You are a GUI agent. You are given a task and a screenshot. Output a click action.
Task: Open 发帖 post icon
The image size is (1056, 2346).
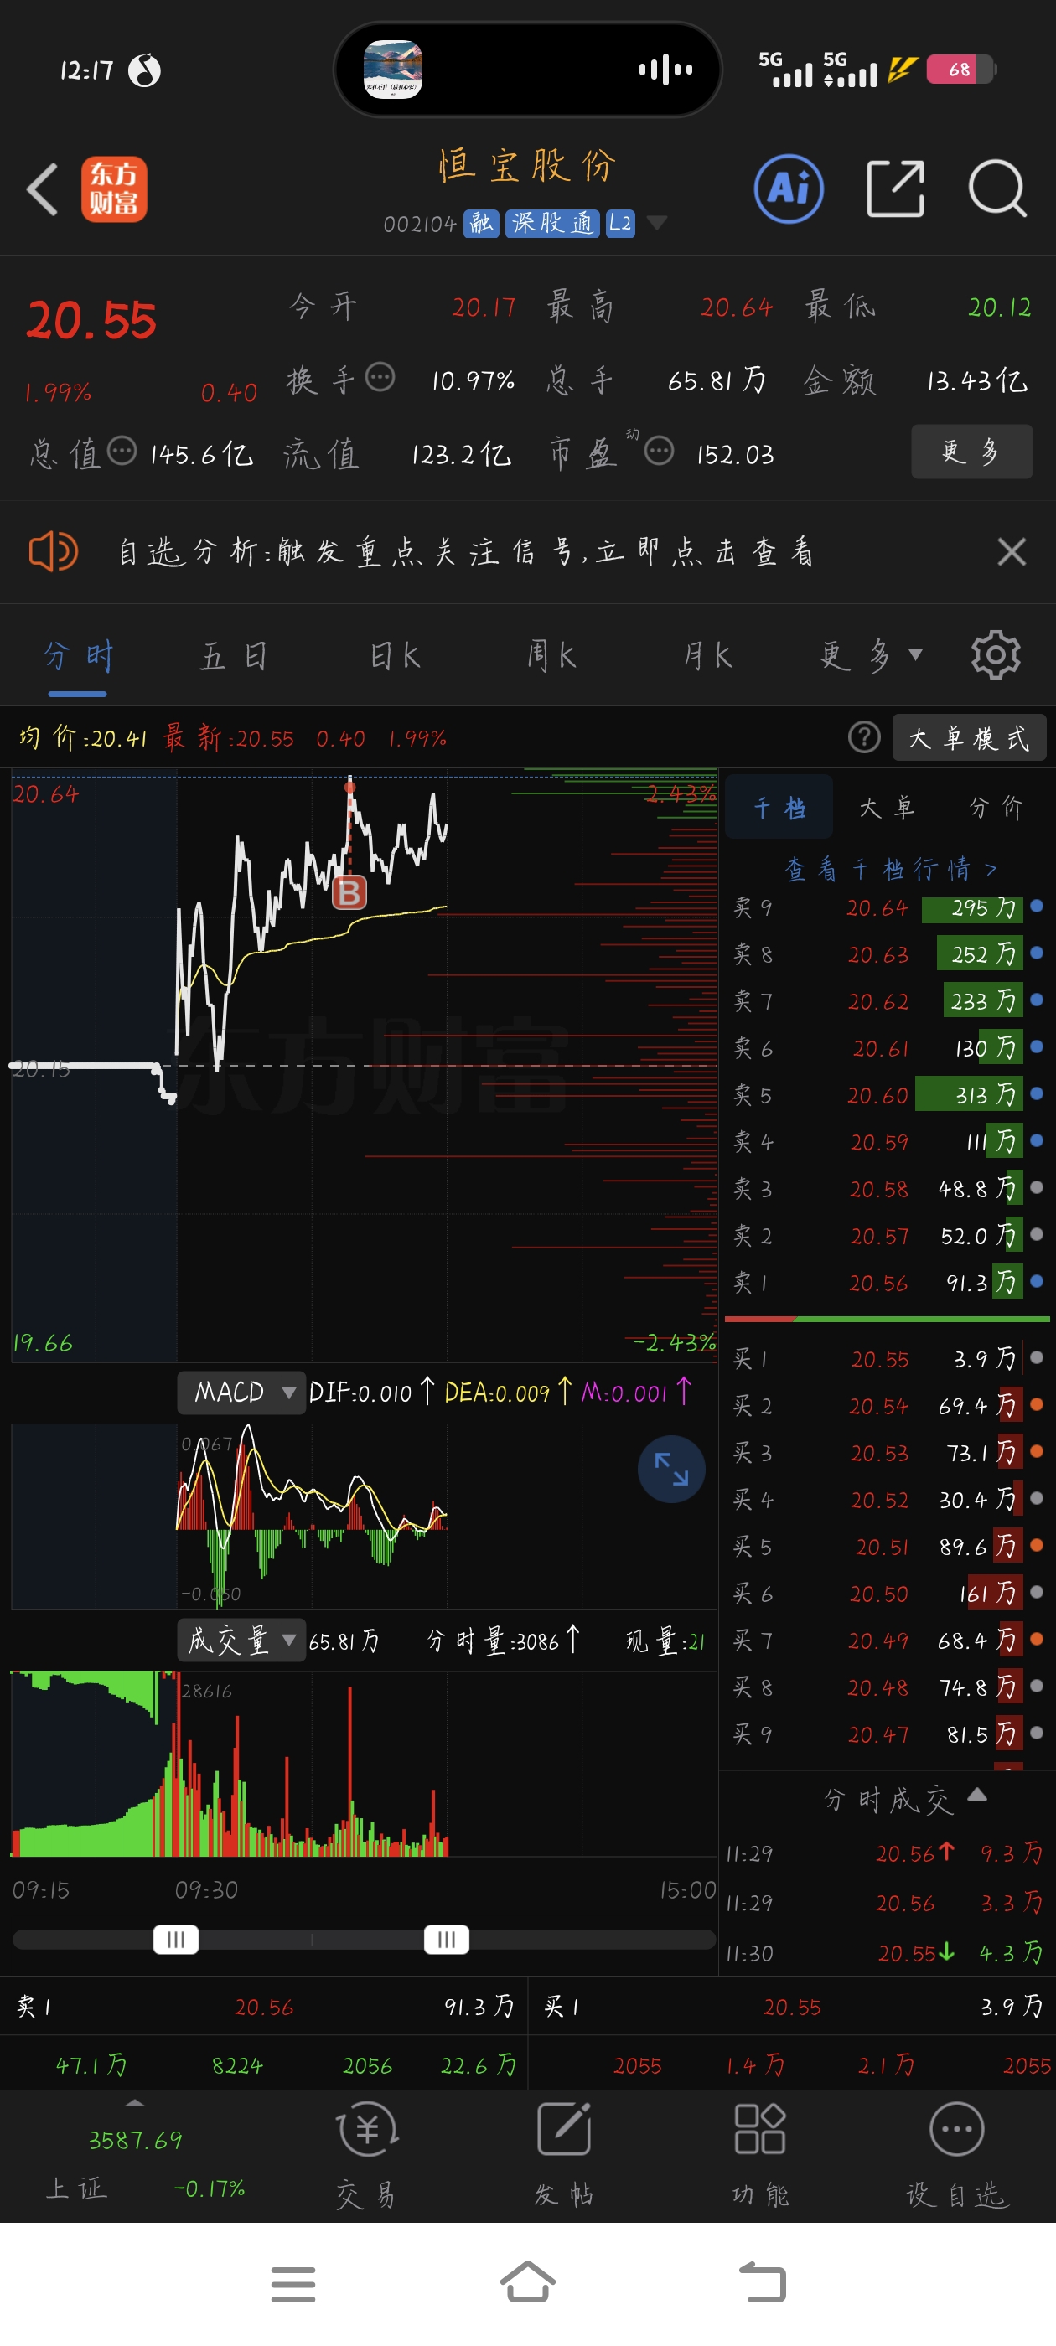[563, 2156]
